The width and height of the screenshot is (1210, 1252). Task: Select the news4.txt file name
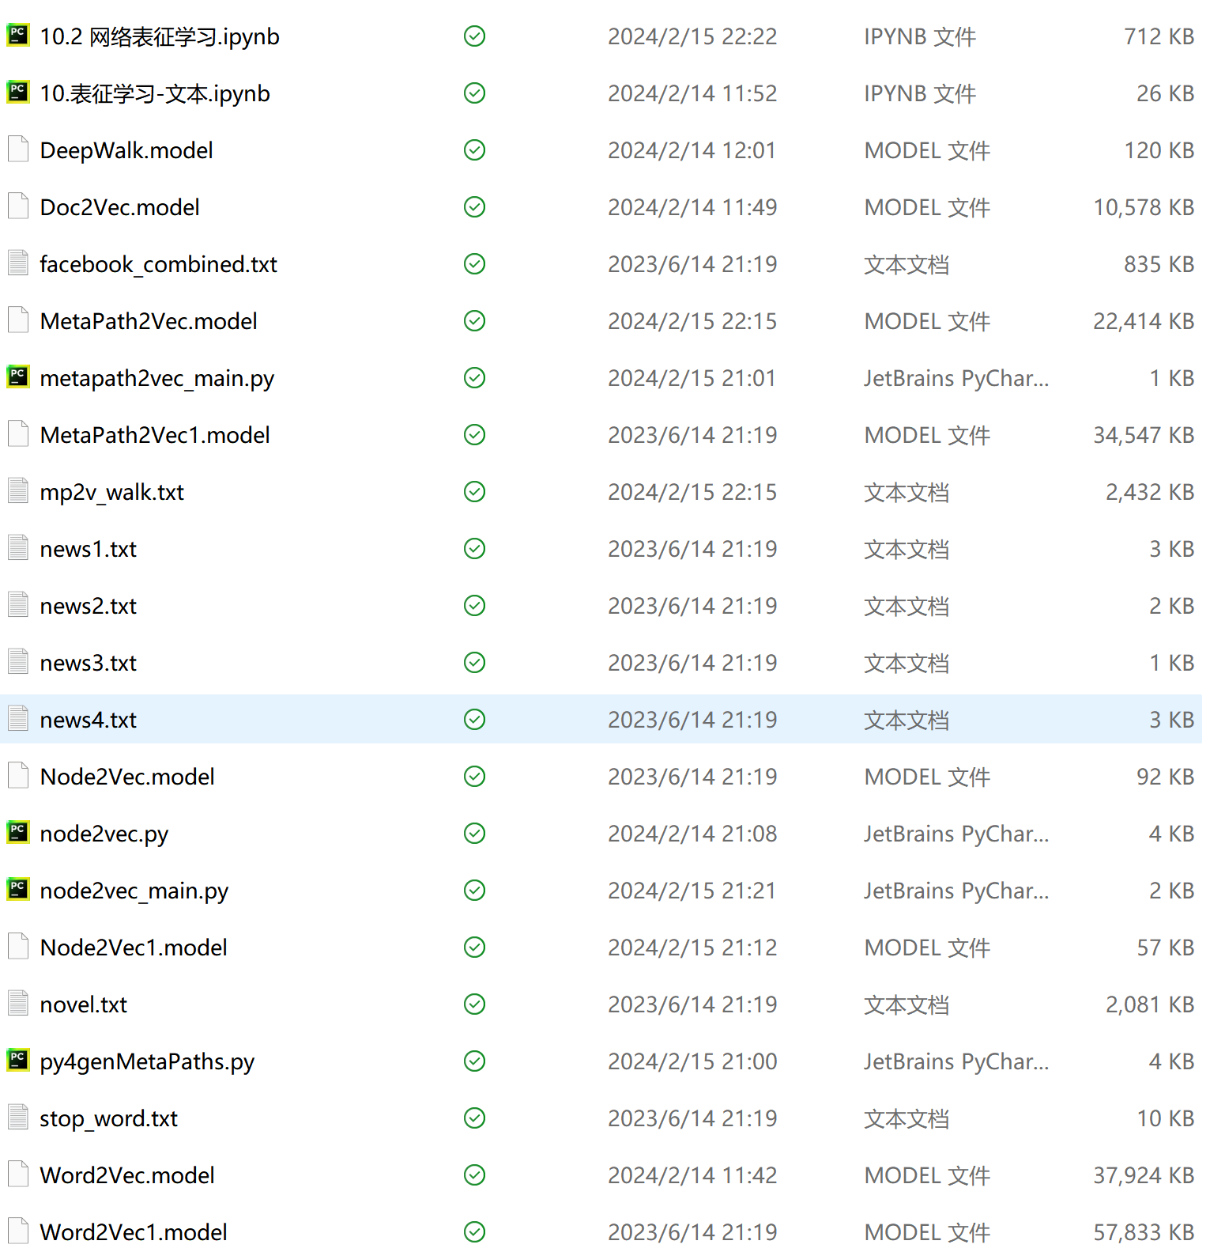[89, 720]
